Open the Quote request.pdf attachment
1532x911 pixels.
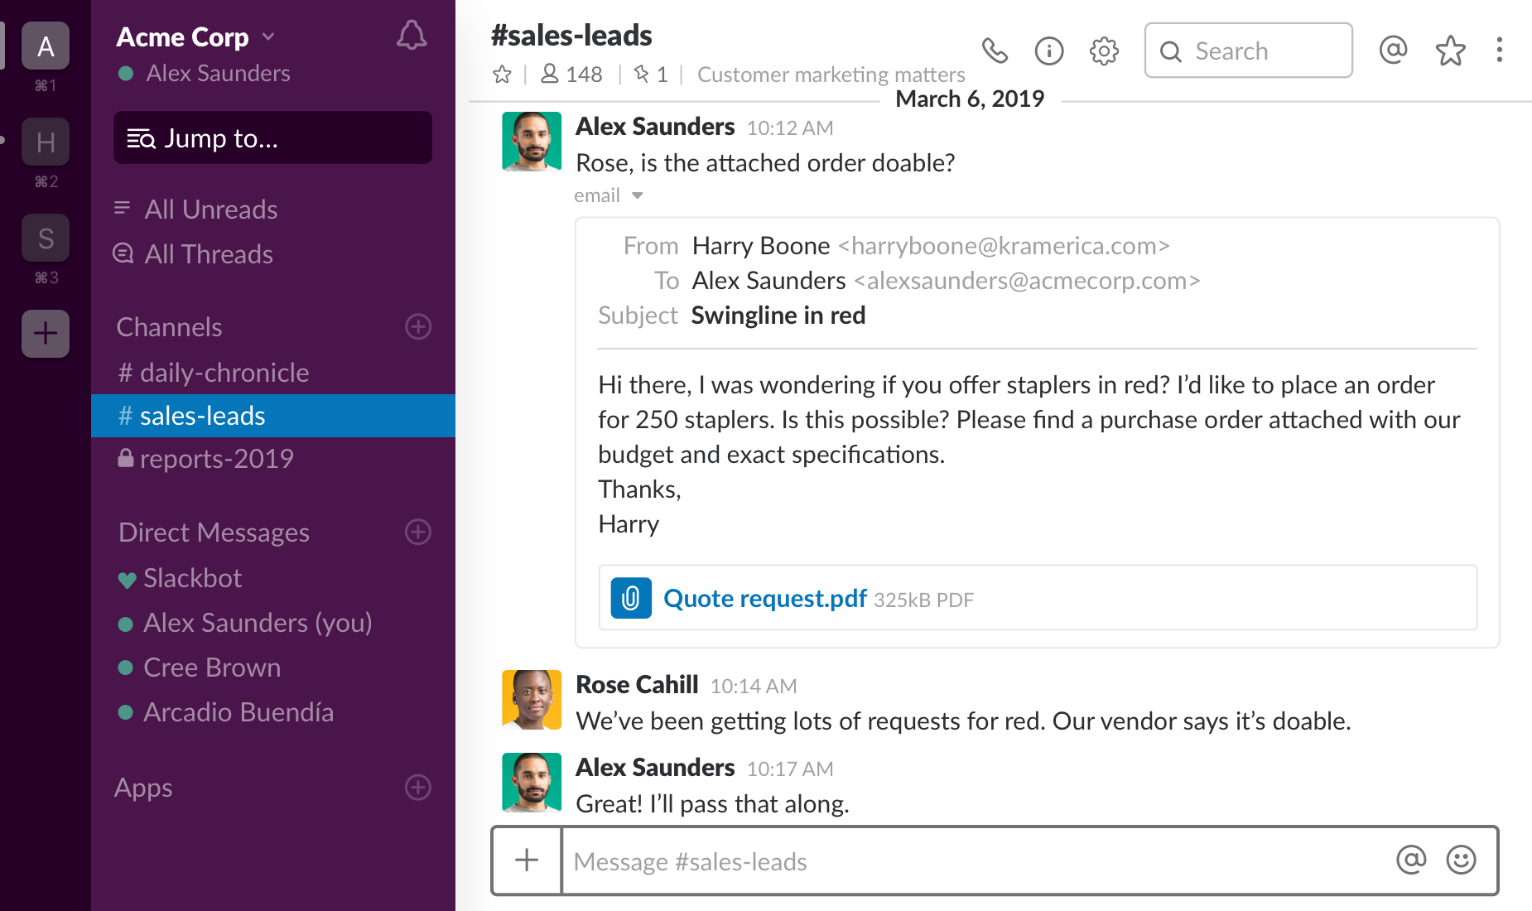click(x=764, y=598)
